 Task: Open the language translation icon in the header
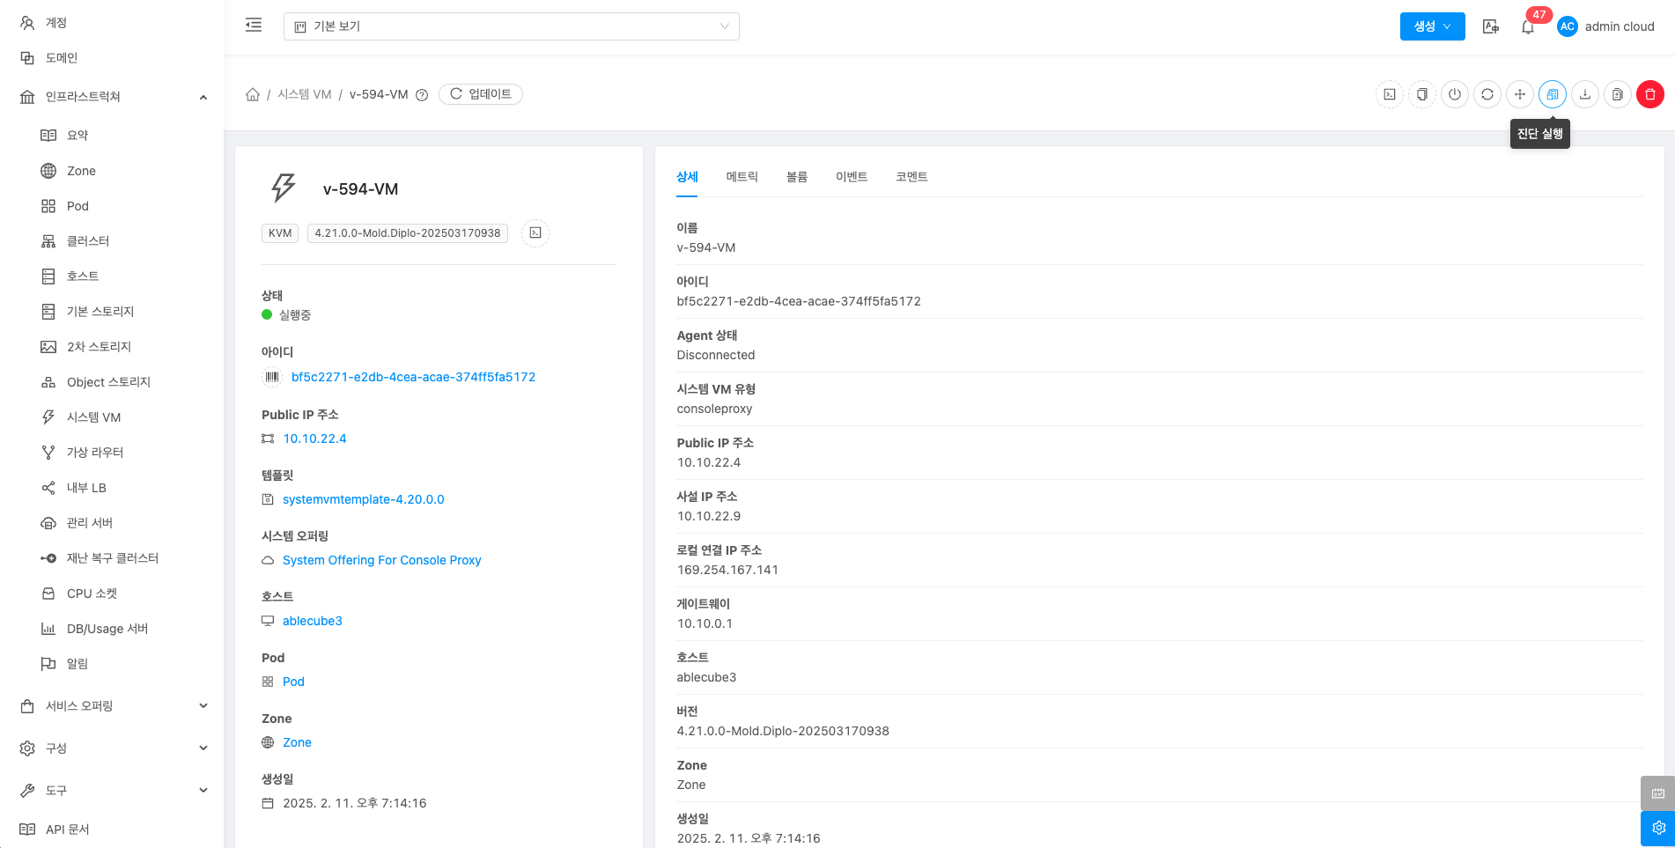pyautogui.click(x=1490, y=26)
